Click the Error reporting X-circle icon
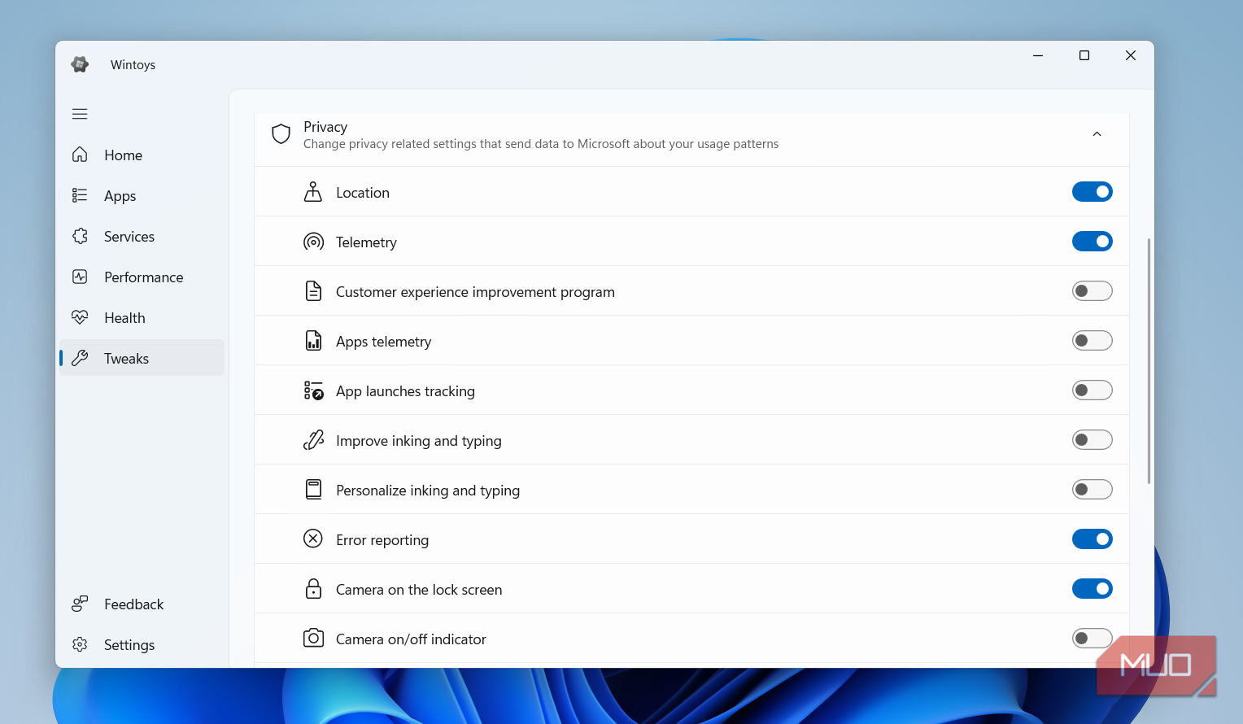 point(313,539)
